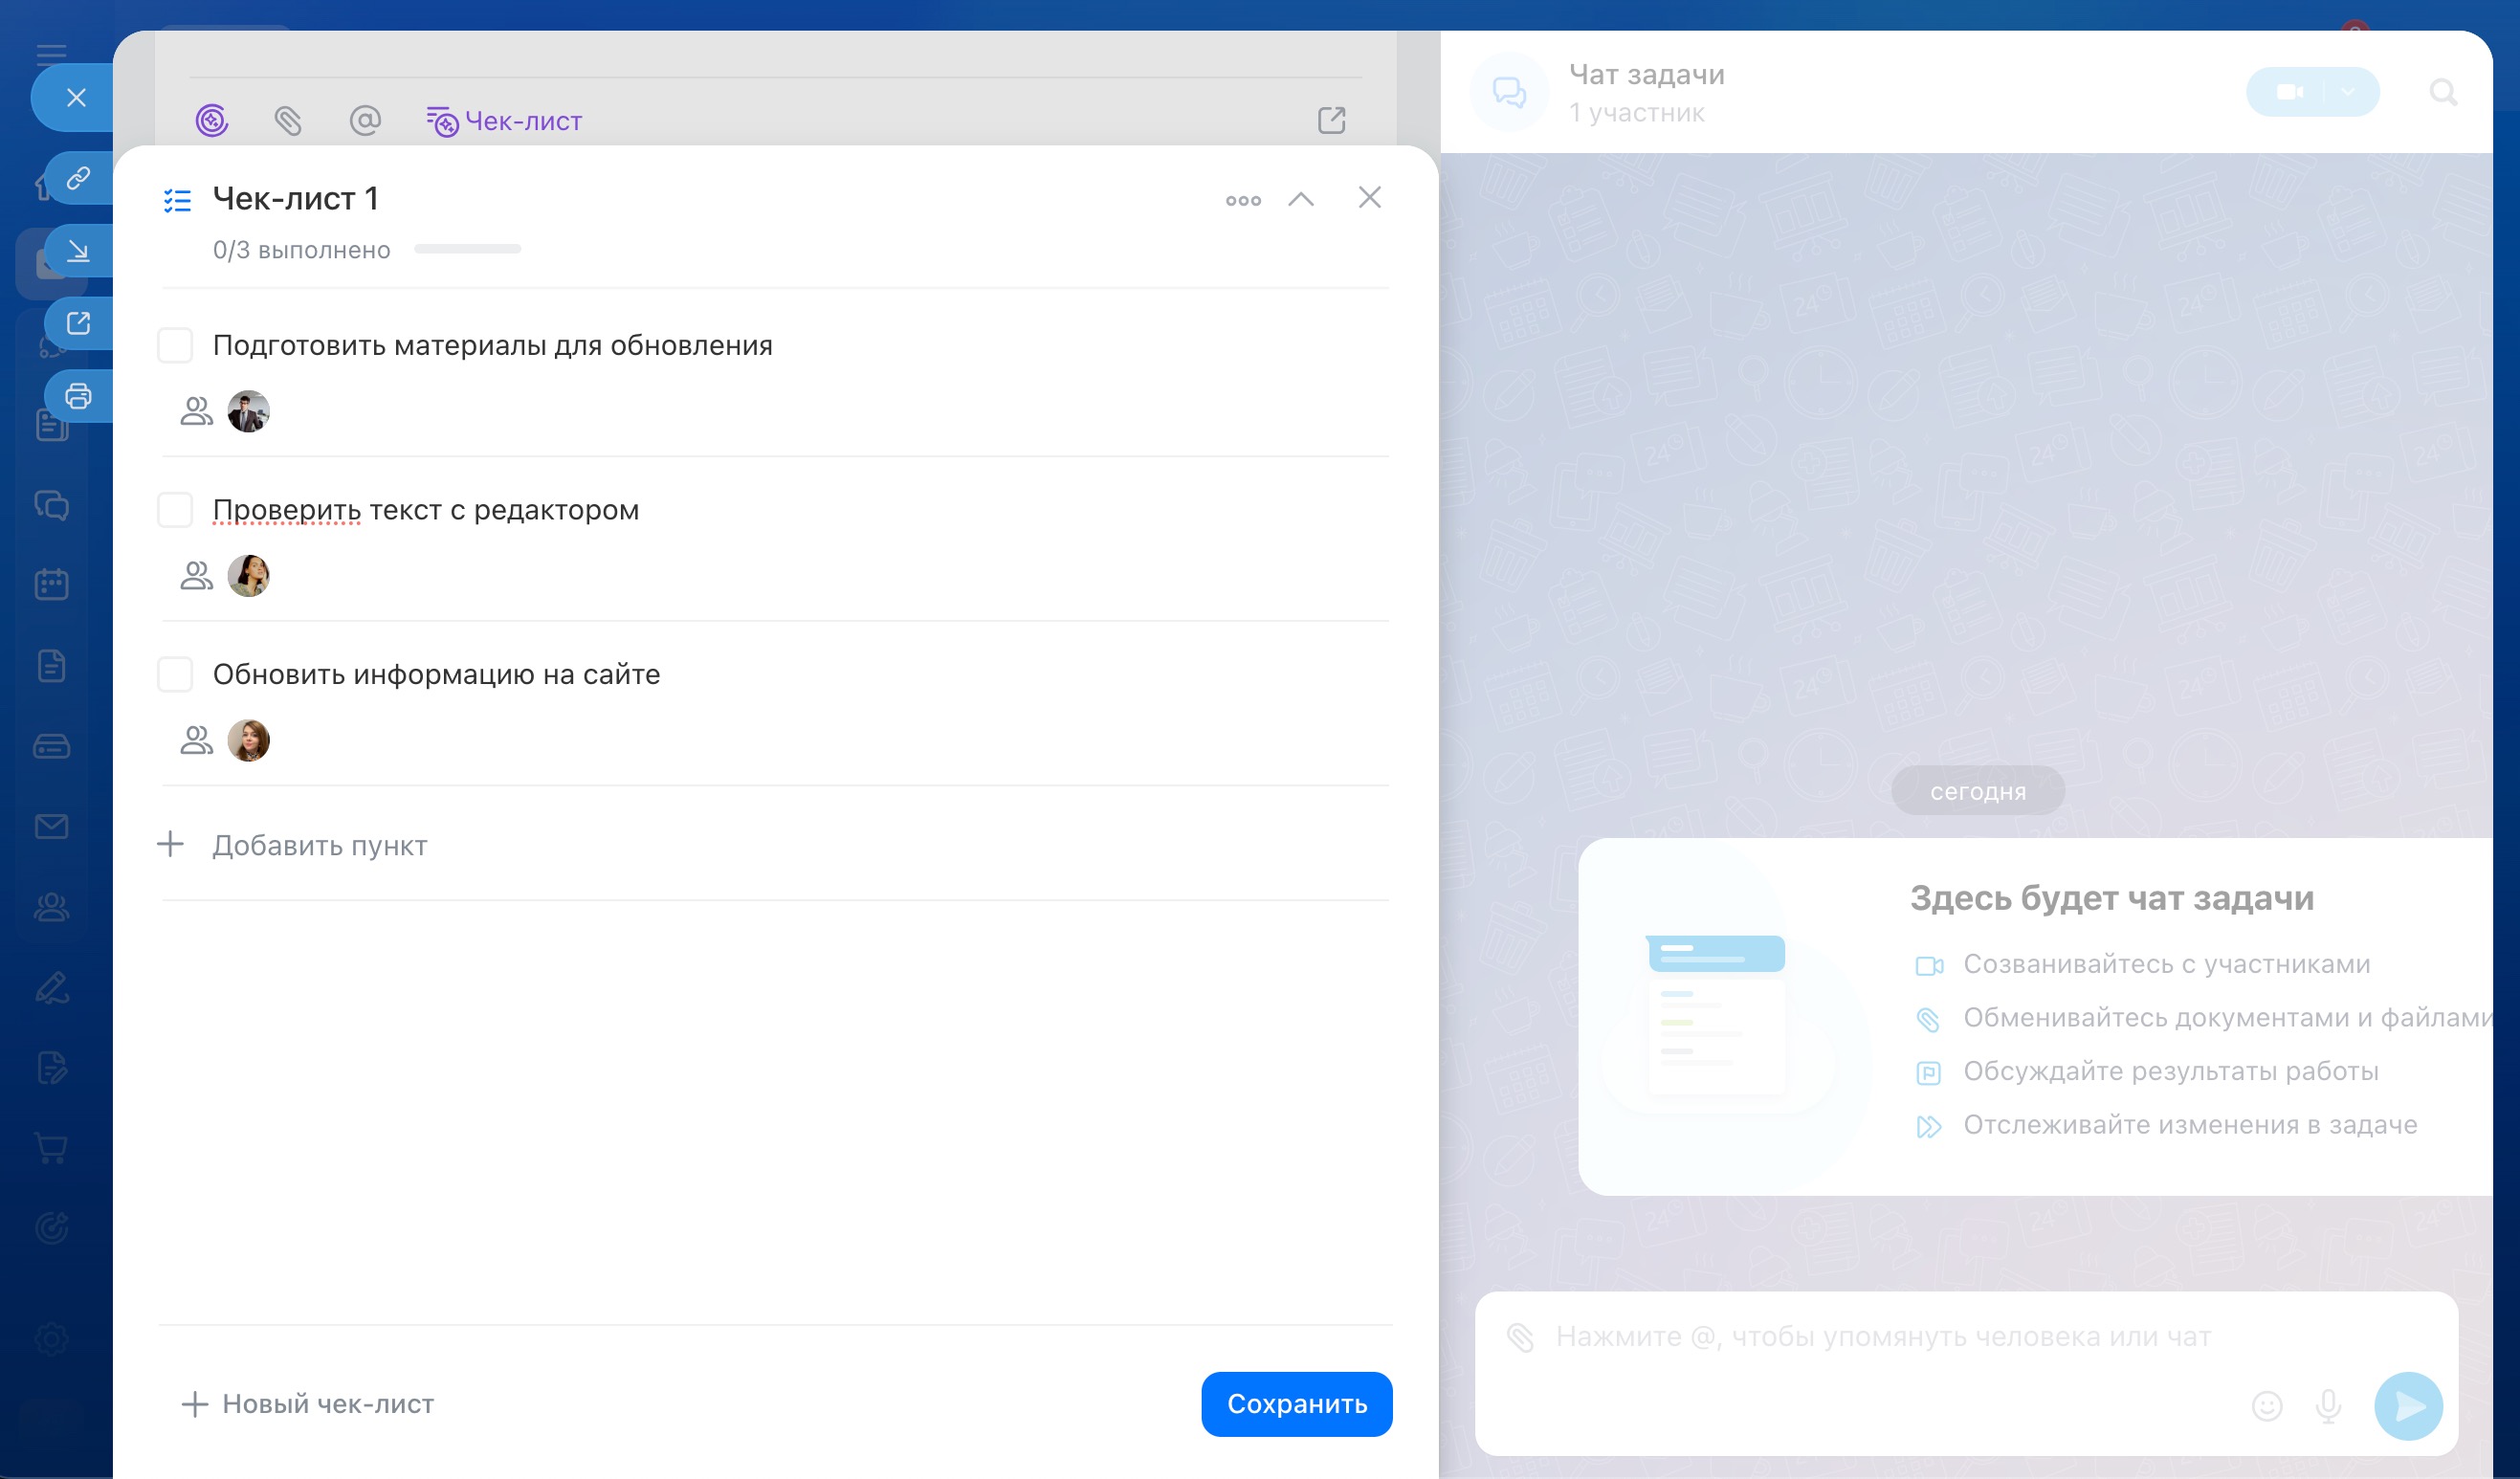Click 'Добавить пункт' to add item
The height and width of the screenshot is (1479, 2520).
[x=319, y=845]
